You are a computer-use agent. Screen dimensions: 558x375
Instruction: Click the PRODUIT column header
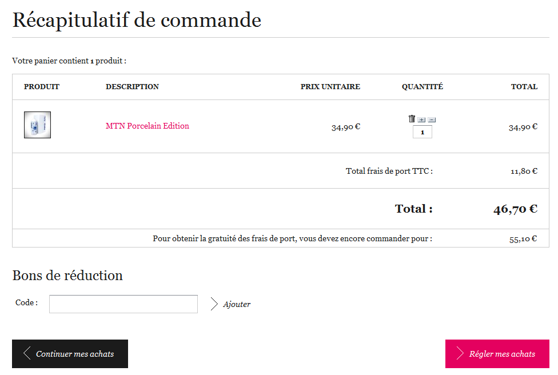click(42, 87)
